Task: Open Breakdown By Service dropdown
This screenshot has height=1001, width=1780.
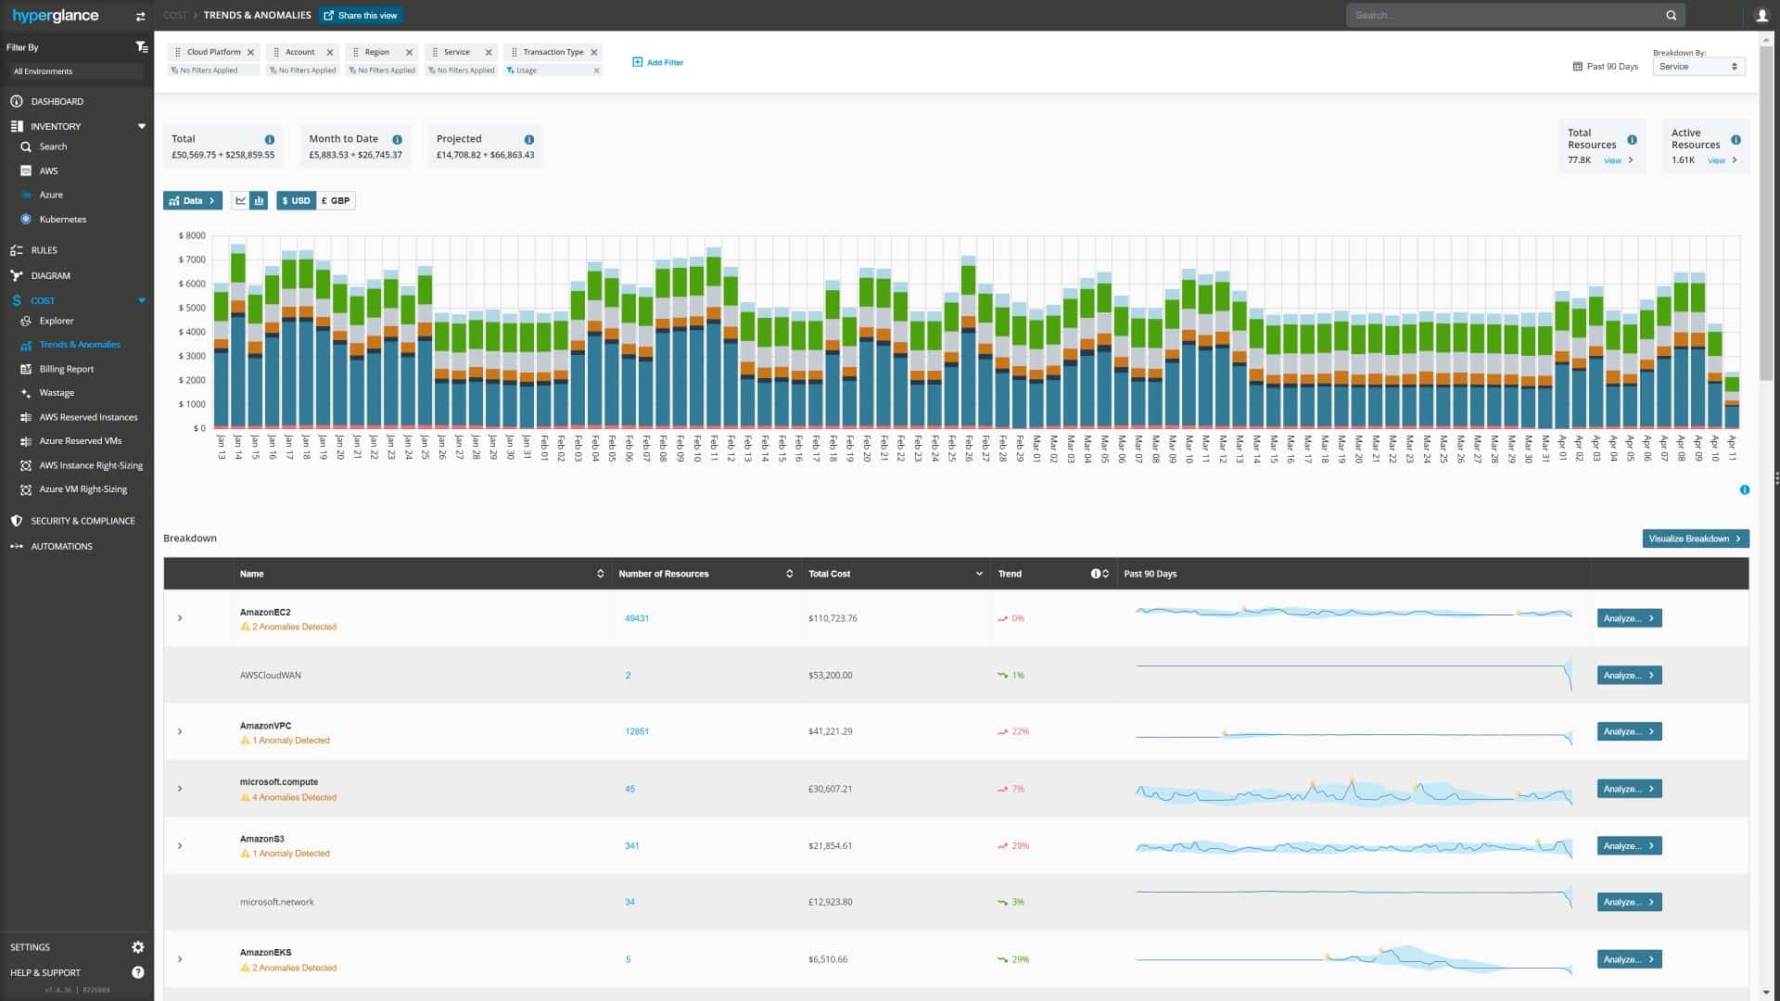Action: coord(1698,67)
